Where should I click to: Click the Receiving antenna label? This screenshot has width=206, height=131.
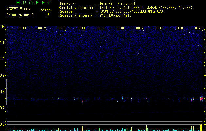[x=75, y=15]
